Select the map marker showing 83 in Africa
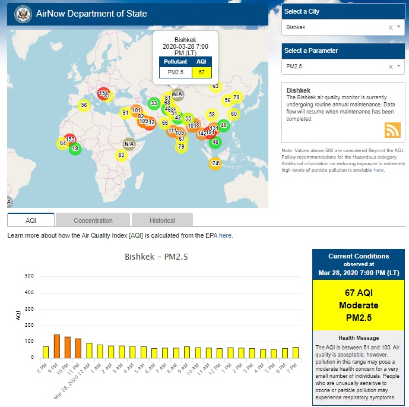Screen dimensions: 409x407 (121, 155)
